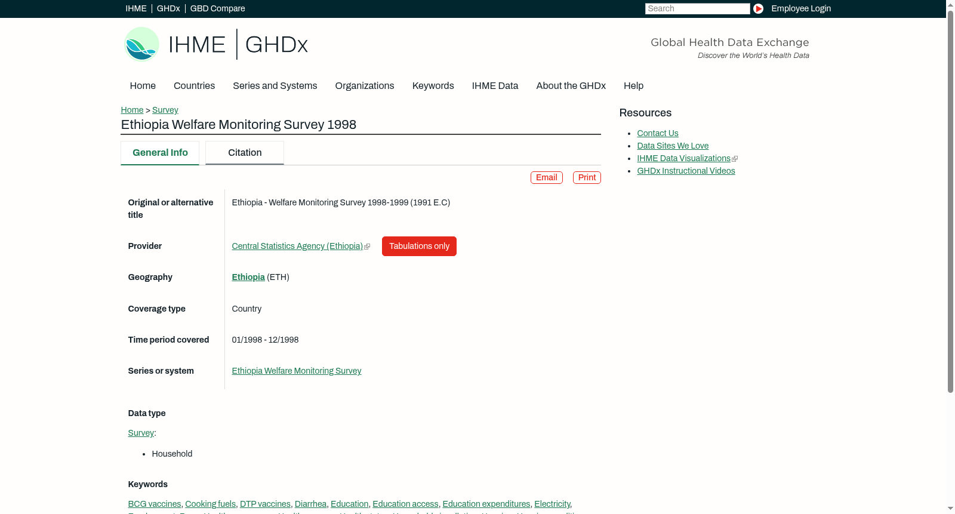
Task: Open the BCG vaccines keyword
Action: coord(155,504)
